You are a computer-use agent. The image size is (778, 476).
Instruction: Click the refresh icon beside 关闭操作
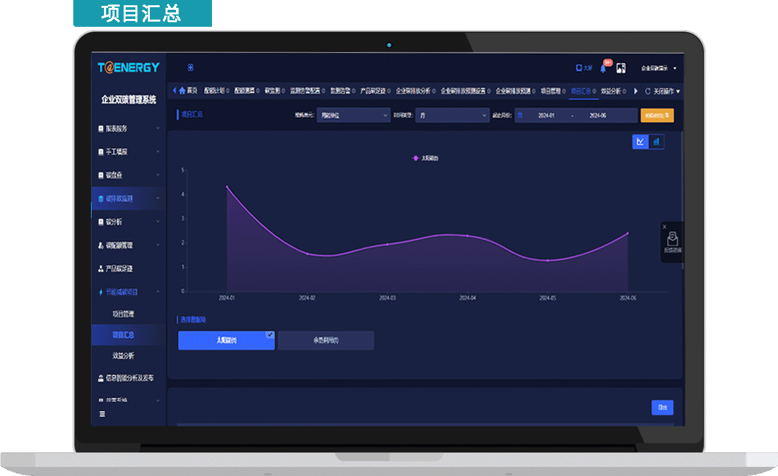pyautogui.click(x=648, y=92)
